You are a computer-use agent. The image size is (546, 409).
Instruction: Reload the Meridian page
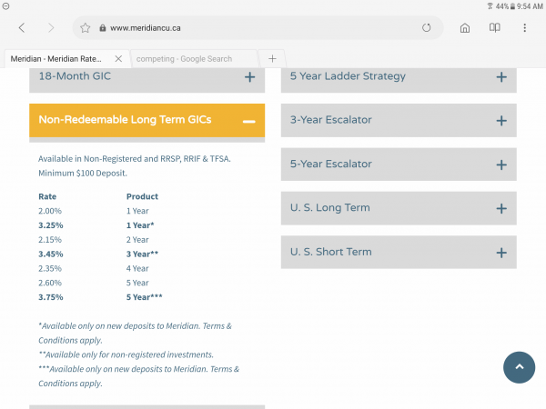pyautogui.click(x=426, y=28)
